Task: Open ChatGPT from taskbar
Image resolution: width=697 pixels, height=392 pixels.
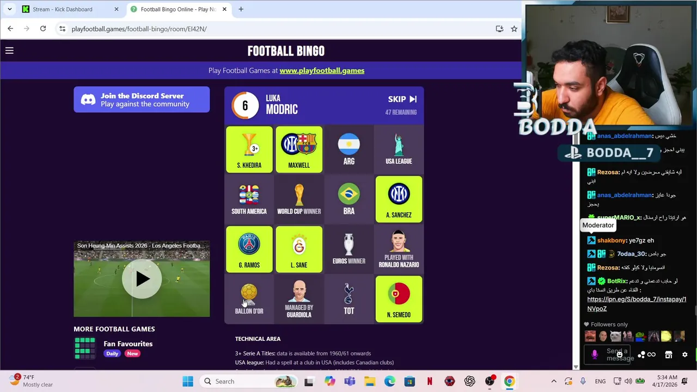Action: tap(469, 381)
